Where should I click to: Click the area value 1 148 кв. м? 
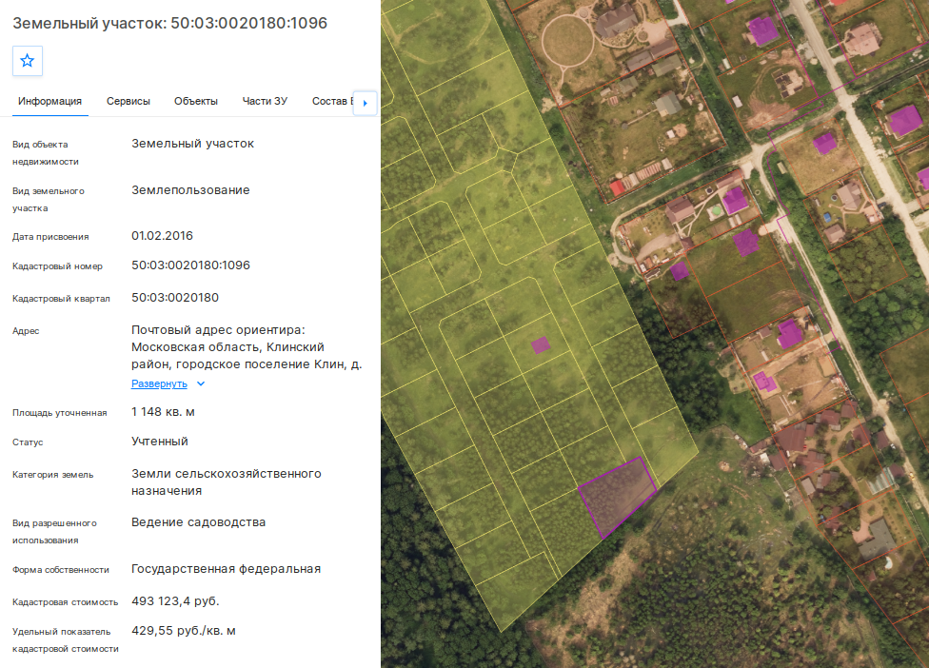point(163,412)
